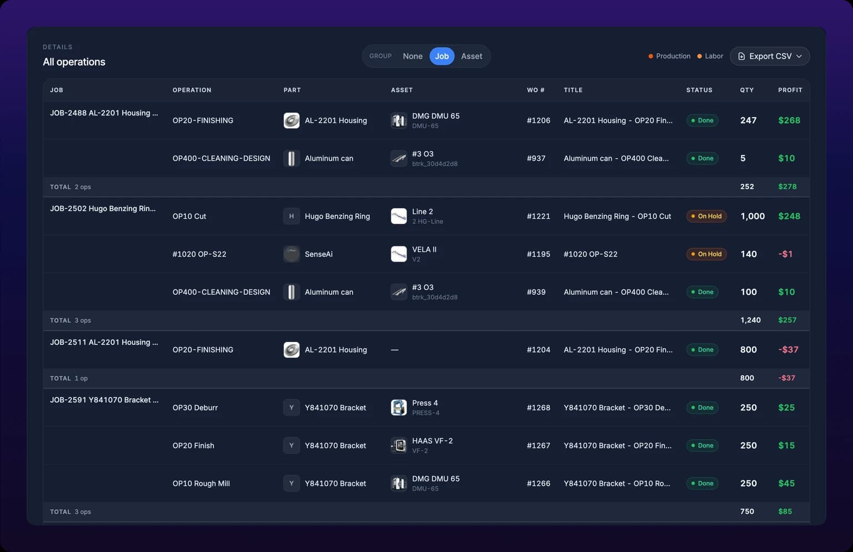This screenshot has width=853, height=552.
Task: Click Y avatar in OP10 Rough Mill row
Action: click(x=292, y=483)
